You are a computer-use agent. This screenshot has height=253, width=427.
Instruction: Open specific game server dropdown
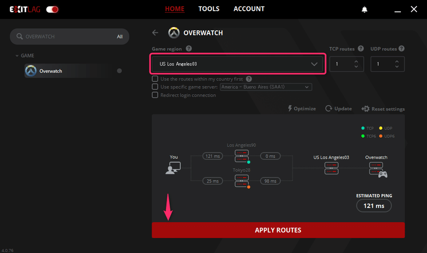coord(266,87)
